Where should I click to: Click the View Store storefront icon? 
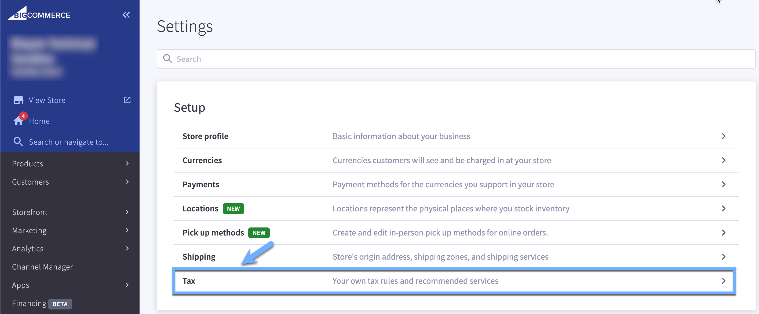[18, 100]
